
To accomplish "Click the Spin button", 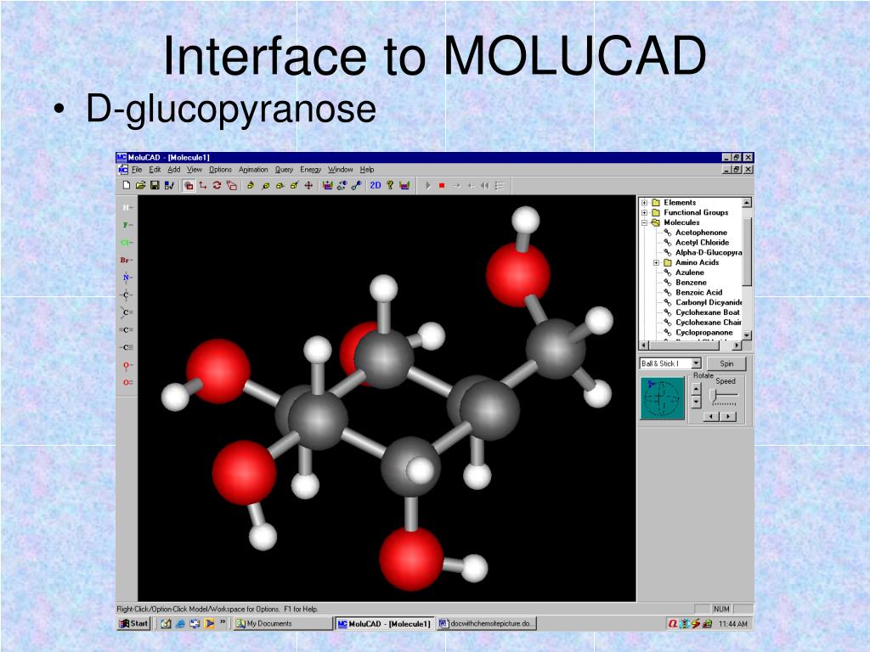I will pos(726,363).
